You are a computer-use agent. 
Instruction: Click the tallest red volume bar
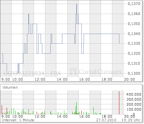click(119, 103)
